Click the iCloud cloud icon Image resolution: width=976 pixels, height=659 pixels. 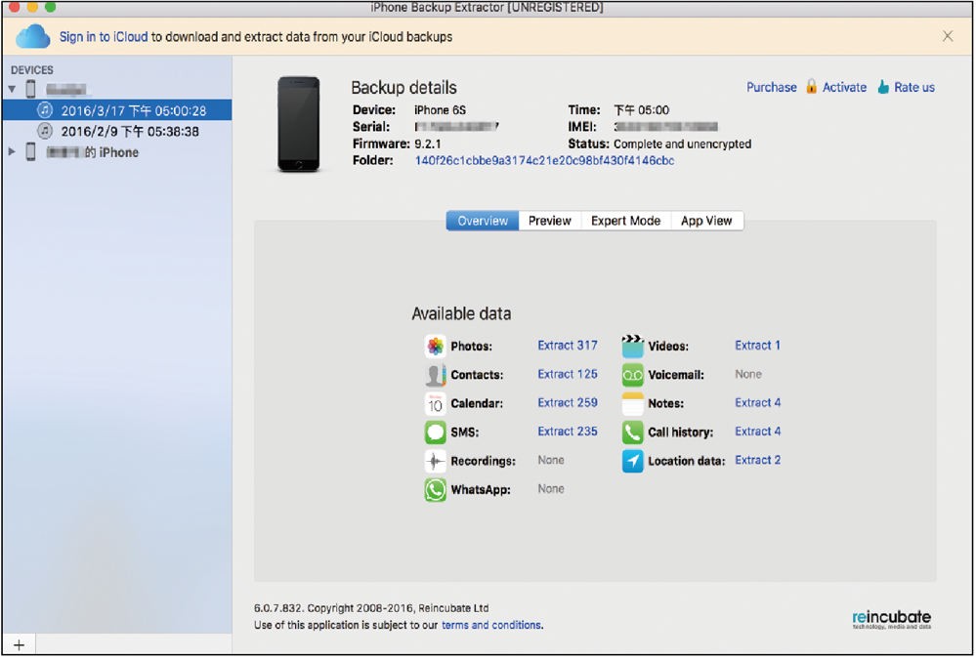pos(33,37)
